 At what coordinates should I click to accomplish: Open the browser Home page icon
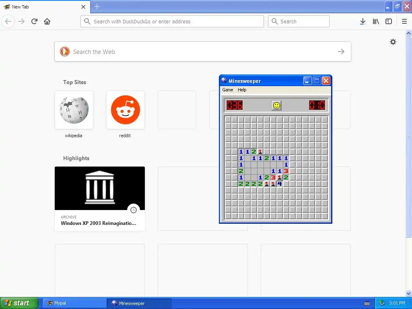[47, 21]
